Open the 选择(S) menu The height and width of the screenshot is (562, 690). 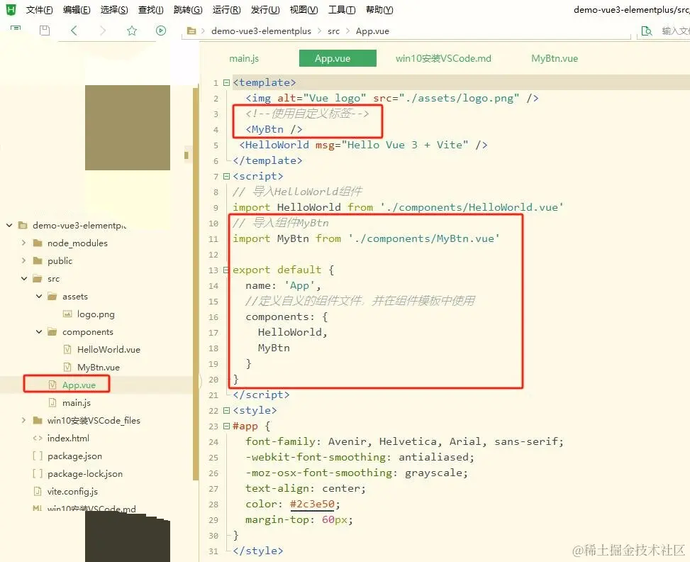(x=114, y=10)
